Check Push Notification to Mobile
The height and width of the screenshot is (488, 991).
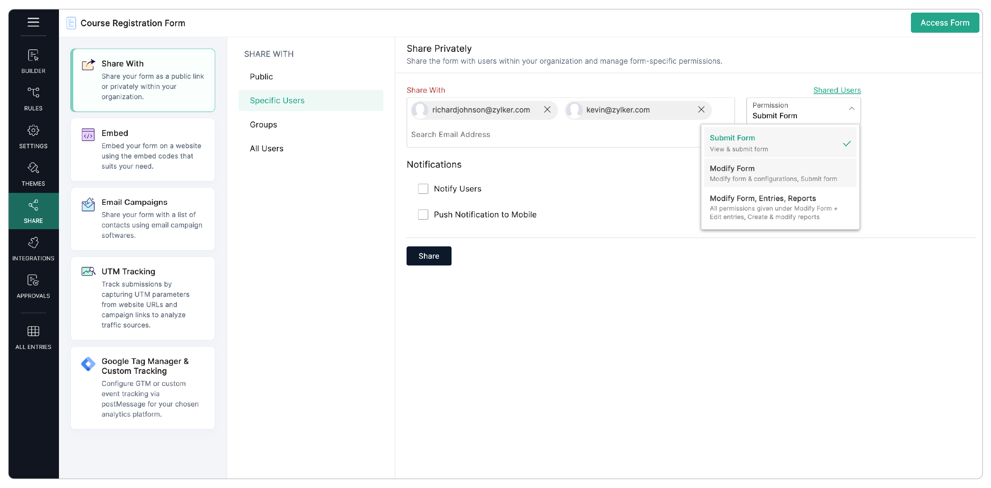click(x=423, y=214)
